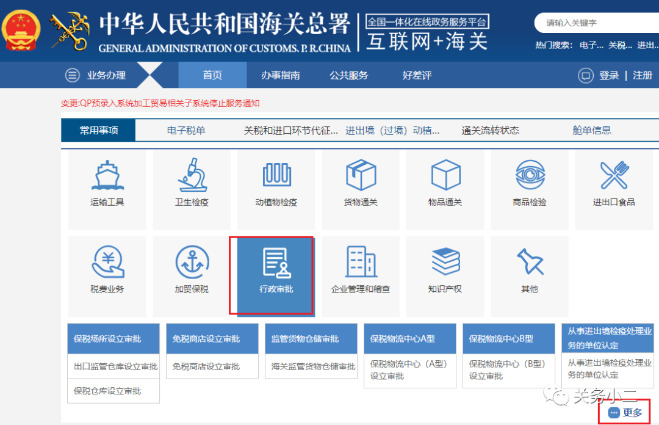659x425 pixels.
Task: Click the 出口监管仓库设立审批 item
Action: click(115, 366)
